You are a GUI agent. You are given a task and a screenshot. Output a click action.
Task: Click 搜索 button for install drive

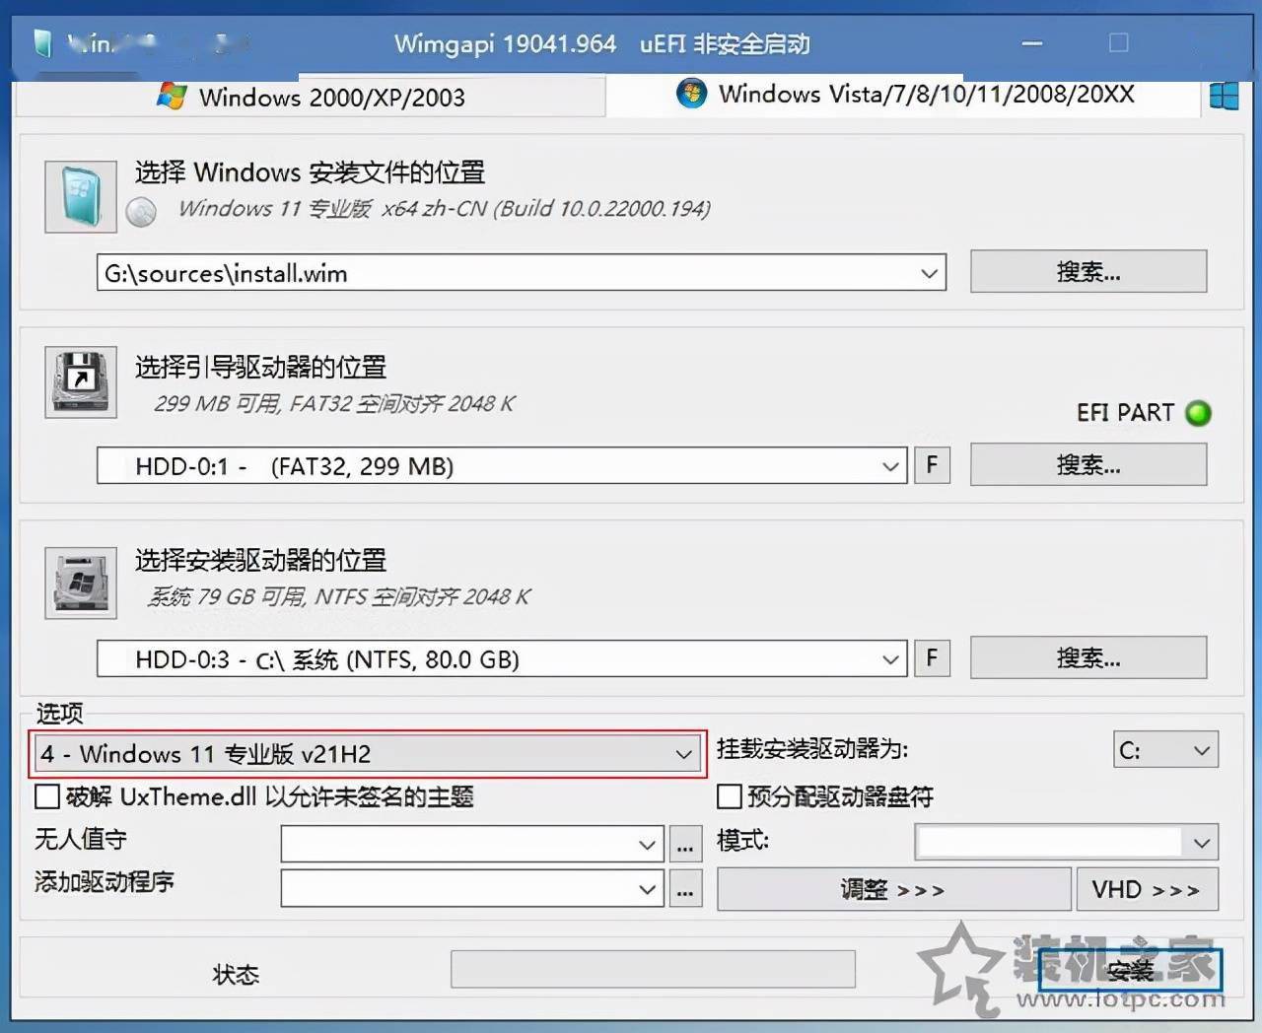click(1088, 657)
